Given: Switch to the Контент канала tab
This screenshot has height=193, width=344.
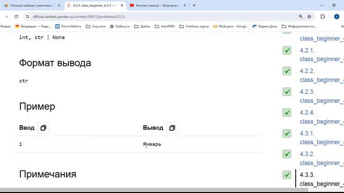Looking at the screenshot, I should coord(158,5).
